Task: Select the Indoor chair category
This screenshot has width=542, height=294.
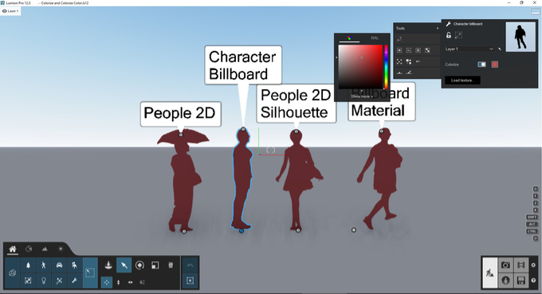Action: [74, 265]
